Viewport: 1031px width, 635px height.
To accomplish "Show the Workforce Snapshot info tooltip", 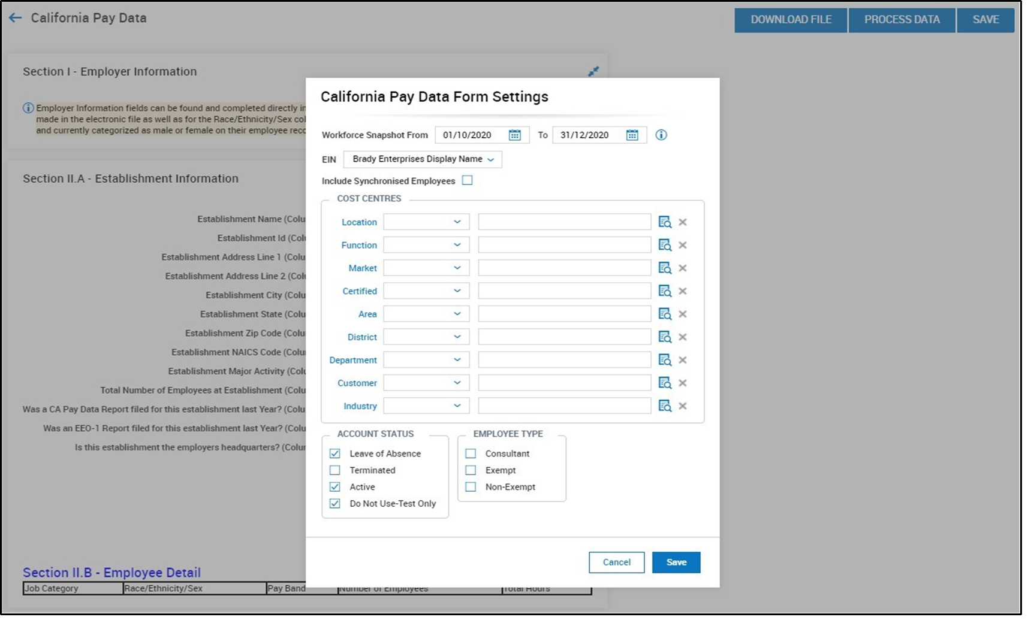I will [x=661, y=135].
